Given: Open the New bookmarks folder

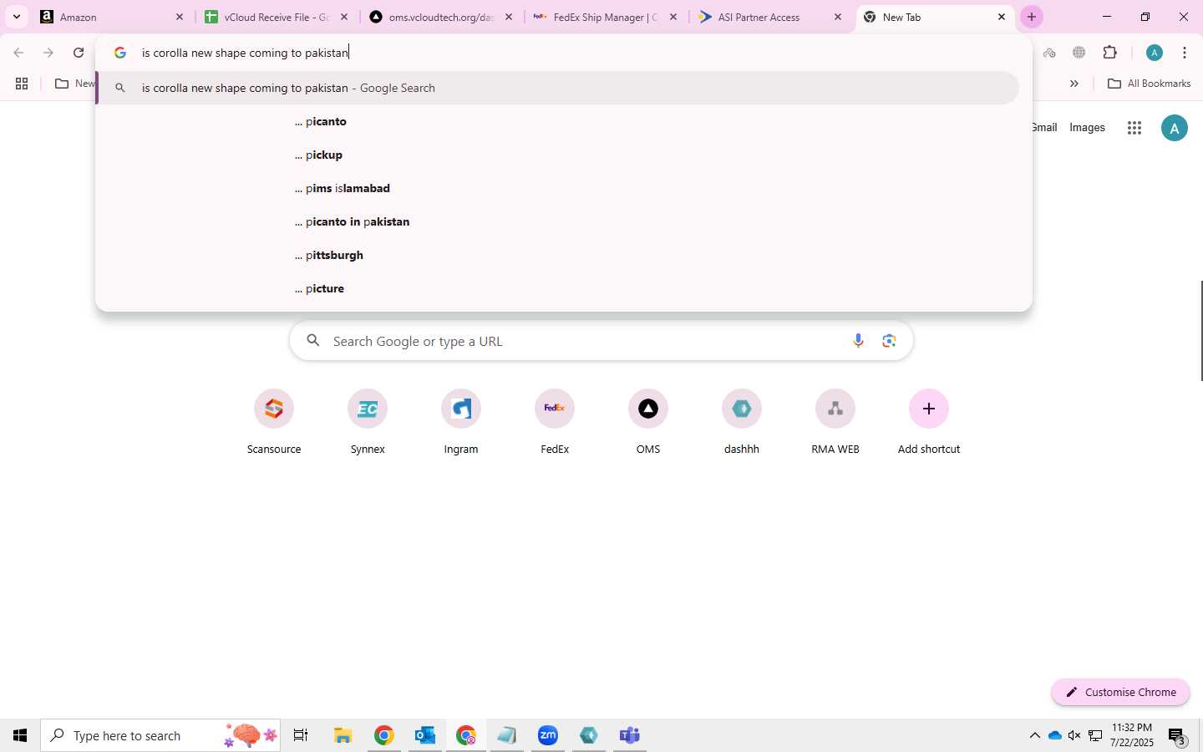Looking at the screenshot, I should click(74, 84).
